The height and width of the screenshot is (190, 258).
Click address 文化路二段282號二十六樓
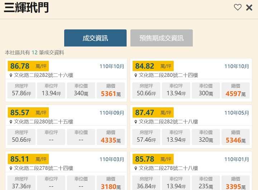point(43,75)
